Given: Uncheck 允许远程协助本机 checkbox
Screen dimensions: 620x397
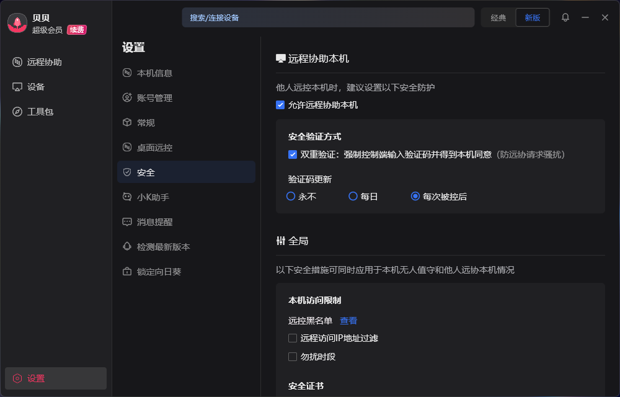Looking at the screenshot, I should click(280, 105).
